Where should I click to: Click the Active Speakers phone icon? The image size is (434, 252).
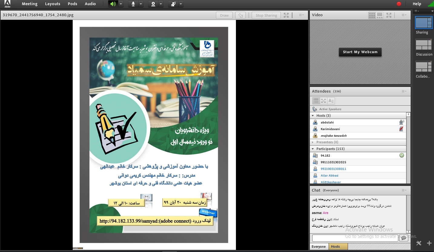(315, 109)
